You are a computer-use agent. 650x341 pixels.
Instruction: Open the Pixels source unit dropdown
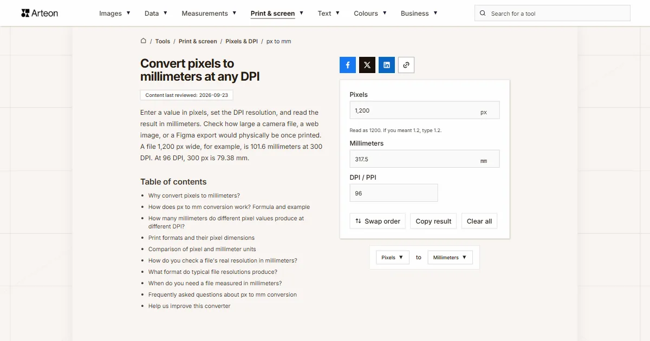pyautogui.click(x=393, y=258)
